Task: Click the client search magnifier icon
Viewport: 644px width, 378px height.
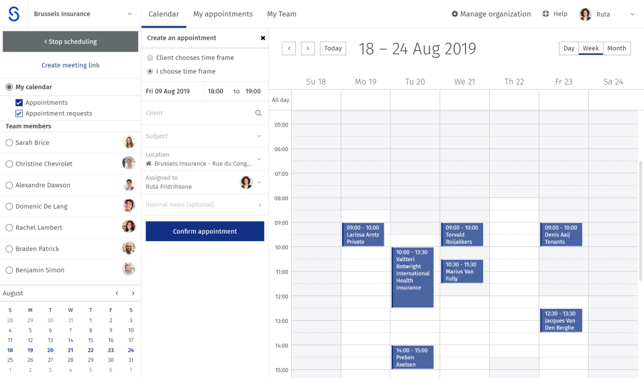Action: (x=258, y=113)
